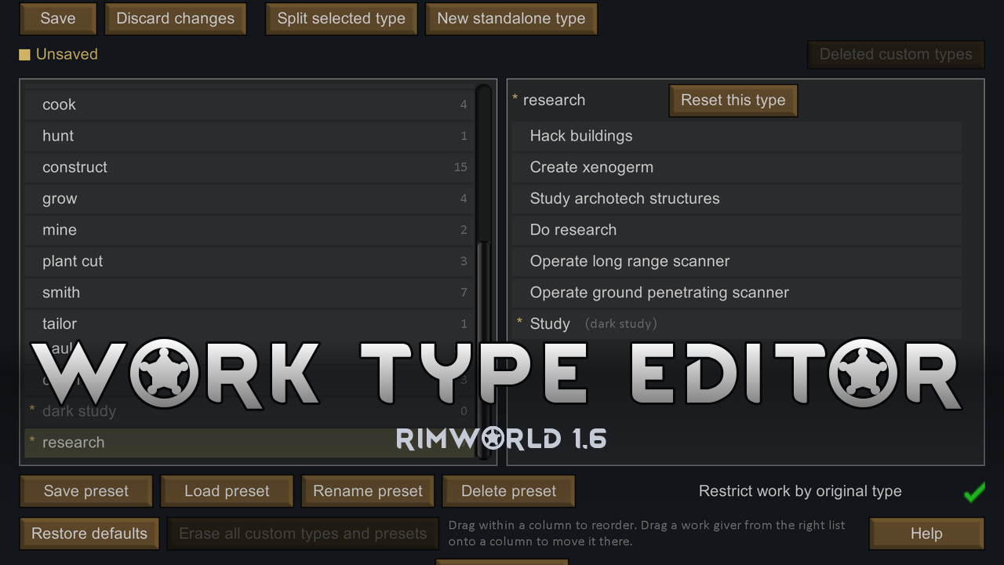Erase all custom types and presets
Screen dimensions: 1004x565
[x=303, y=534]
